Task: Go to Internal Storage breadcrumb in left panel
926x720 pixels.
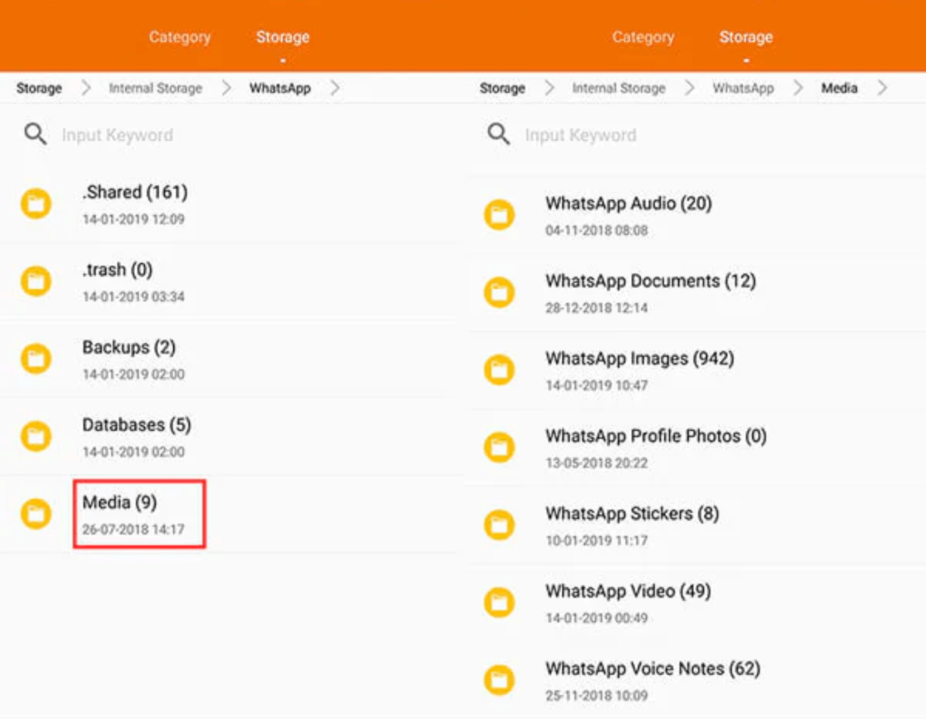Action: pyautogui.click(x=155, y=88)
